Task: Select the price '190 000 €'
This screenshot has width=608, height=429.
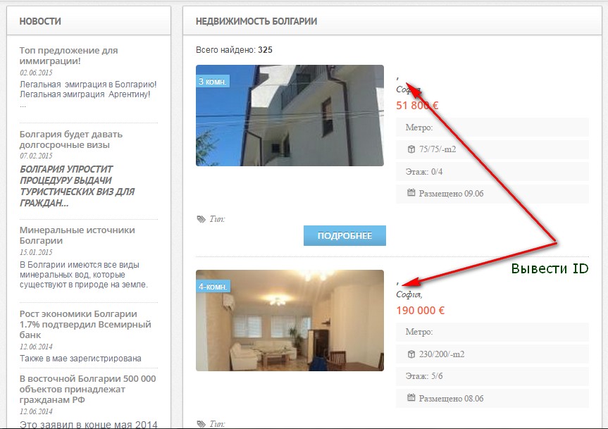Action: (x=421, y=311)
